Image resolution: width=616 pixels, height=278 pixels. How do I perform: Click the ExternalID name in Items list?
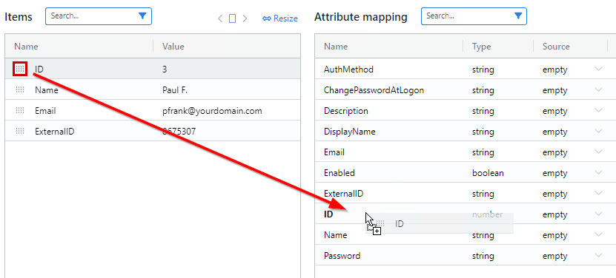coord(54,132)
